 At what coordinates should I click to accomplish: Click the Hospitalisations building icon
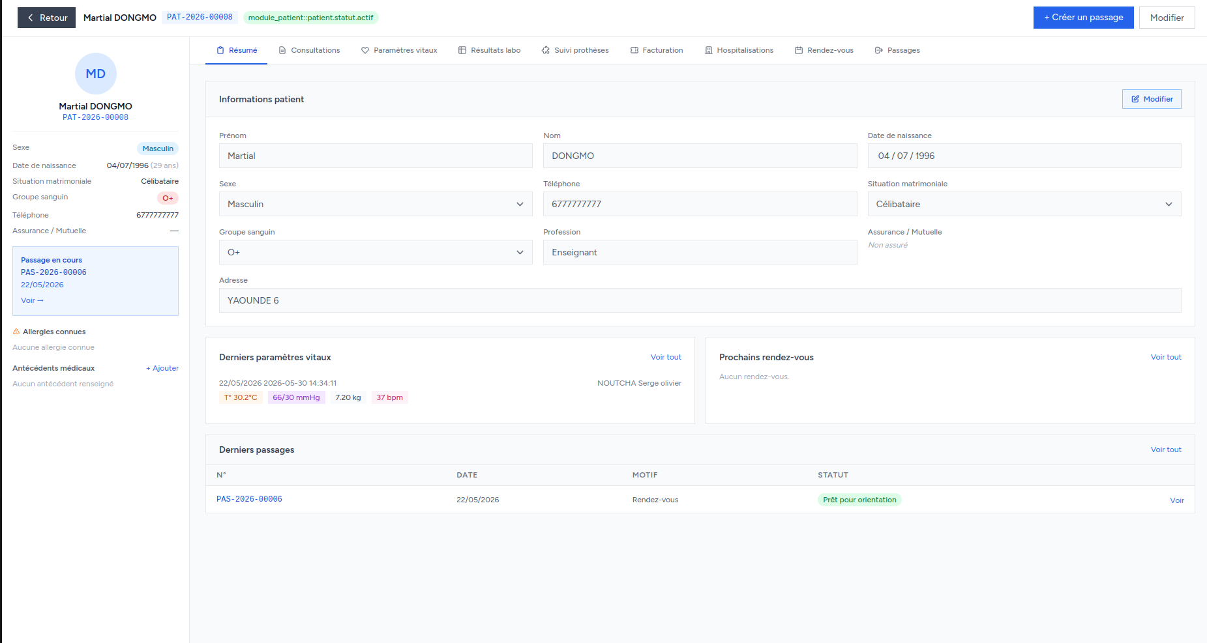click(x=709, y=50)
